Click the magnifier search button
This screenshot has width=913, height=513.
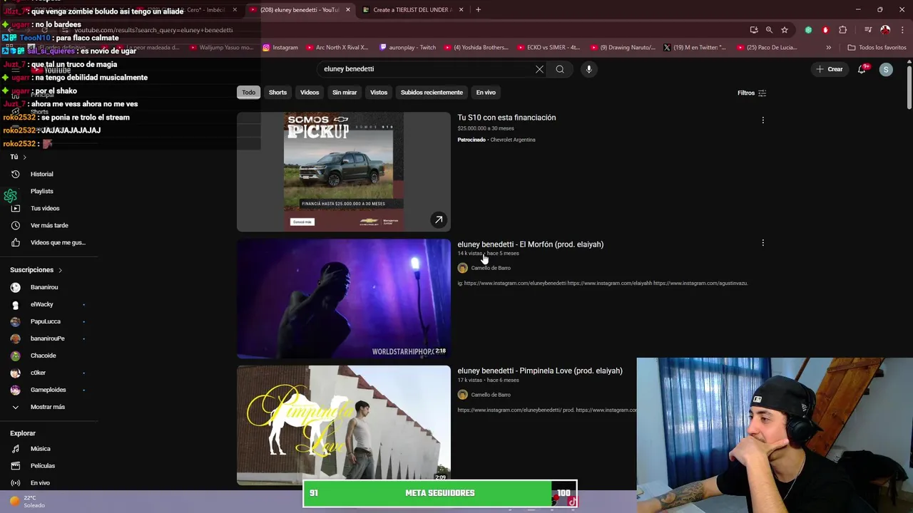tap(560, 69)
